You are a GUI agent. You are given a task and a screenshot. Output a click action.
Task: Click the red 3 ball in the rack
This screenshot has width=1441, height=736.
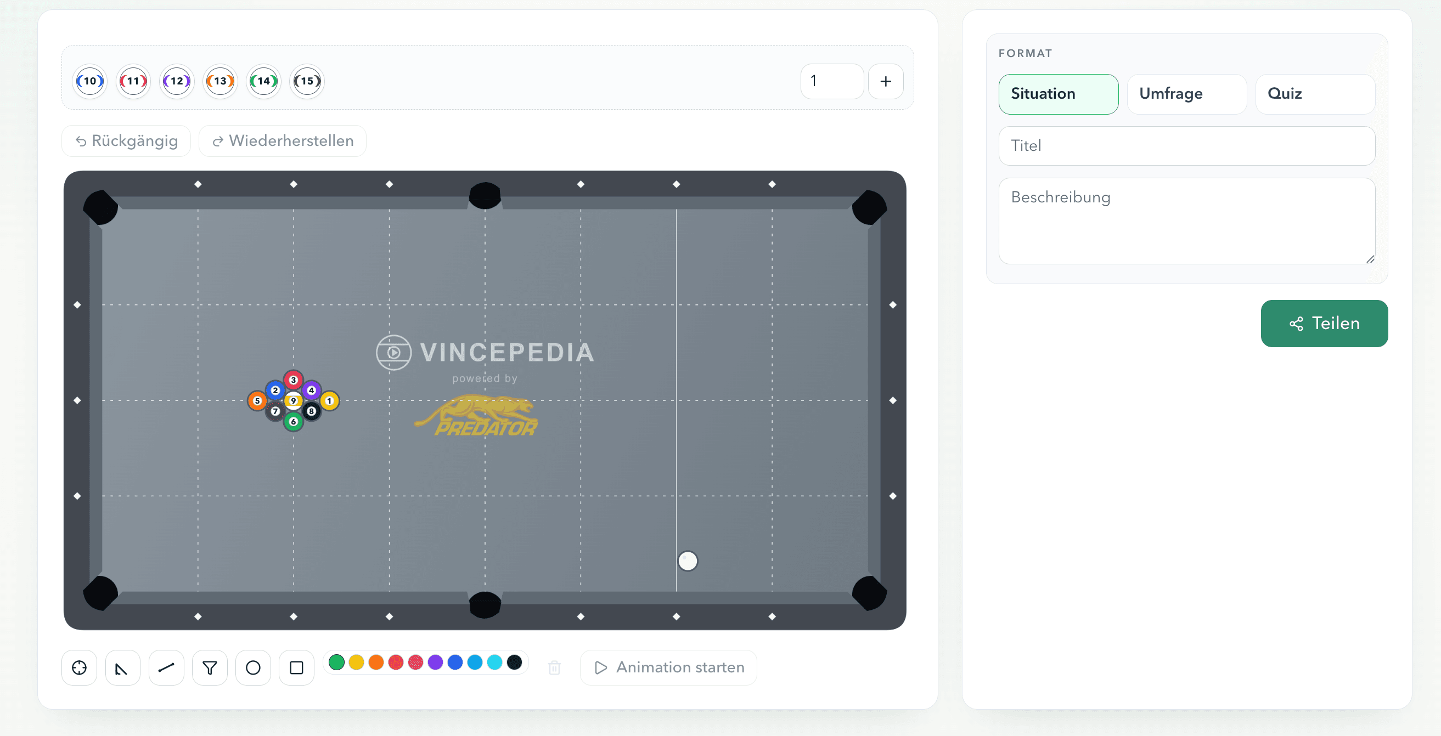coord(293,380)
